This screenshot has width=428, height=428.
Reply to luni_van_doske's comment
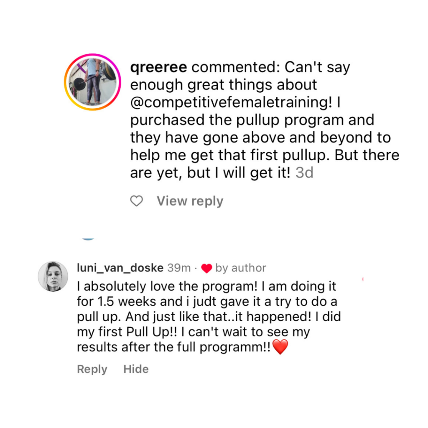pos(92,369)
